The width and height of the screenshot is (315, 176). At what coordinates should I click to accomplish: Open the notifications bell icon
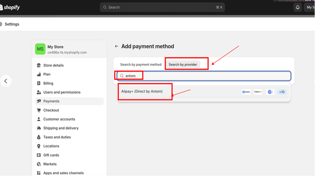coord(297,7)
